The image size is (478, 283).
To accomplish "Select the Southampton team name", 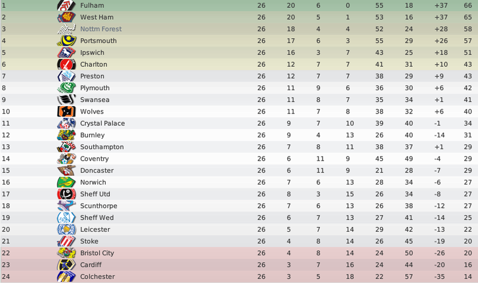I will [x=102, y=147].
